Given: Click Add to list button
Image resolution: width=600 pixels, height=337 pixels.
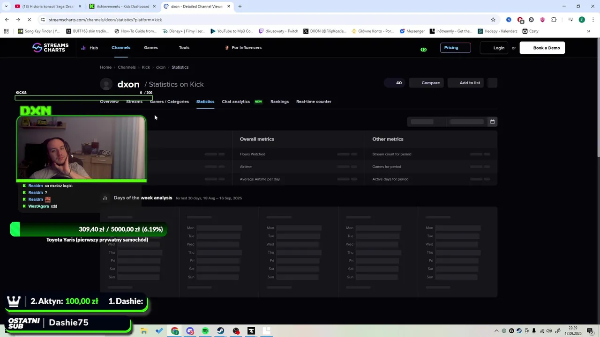Looking at the screenshot, I should [465, 83].
